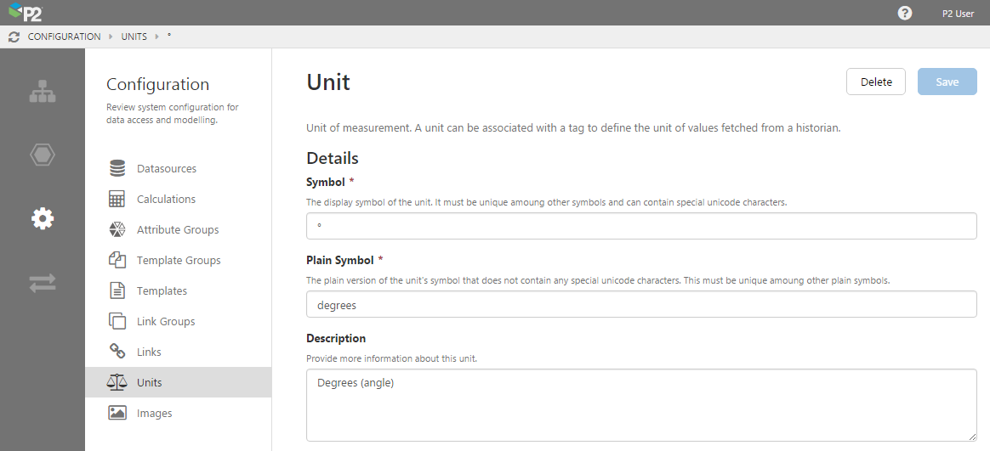Screen dimensions: 990x451
Task: Click the P2 logo in header
Action: 26,13
